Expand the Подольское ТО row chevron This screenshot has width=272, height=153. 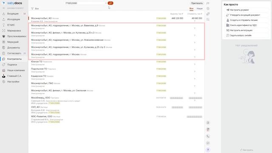195,71
